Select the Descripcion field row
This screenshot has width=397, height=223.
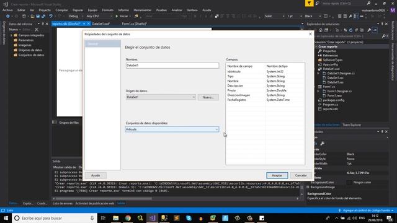pos(265,85)
